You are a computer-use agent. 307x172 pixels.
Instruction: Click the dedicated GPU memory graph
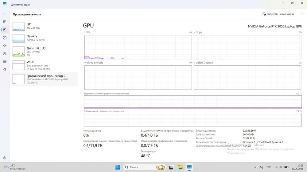(193, 102)
